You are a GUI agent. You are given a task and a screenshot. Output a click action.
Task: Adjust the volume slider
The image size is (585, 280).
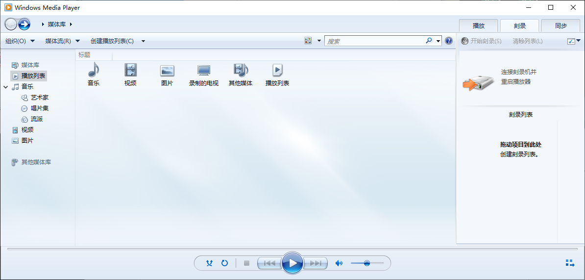pos(367,263)
